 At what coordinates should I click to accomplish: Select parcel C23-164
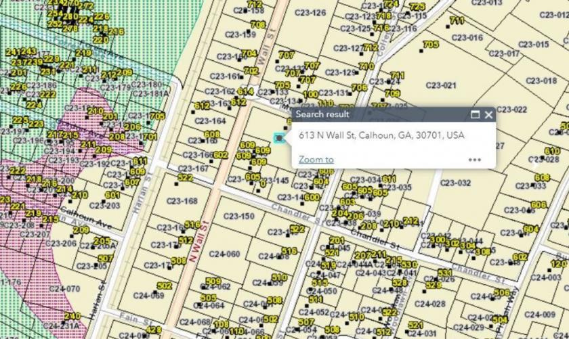point(210,121)
